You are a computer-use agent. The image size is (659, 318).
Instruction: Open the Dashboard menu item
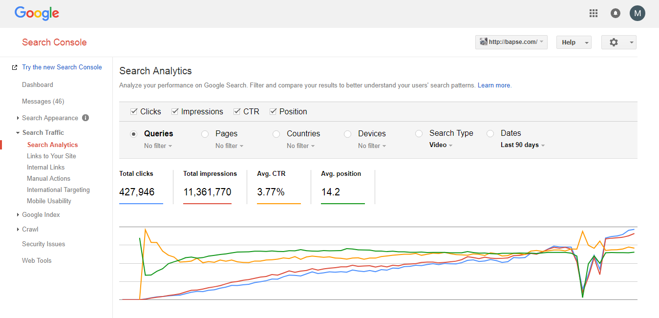click(x=38, y=85)
